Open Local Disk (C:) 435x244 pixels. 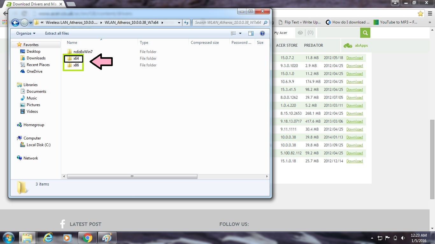coord(39,145)
